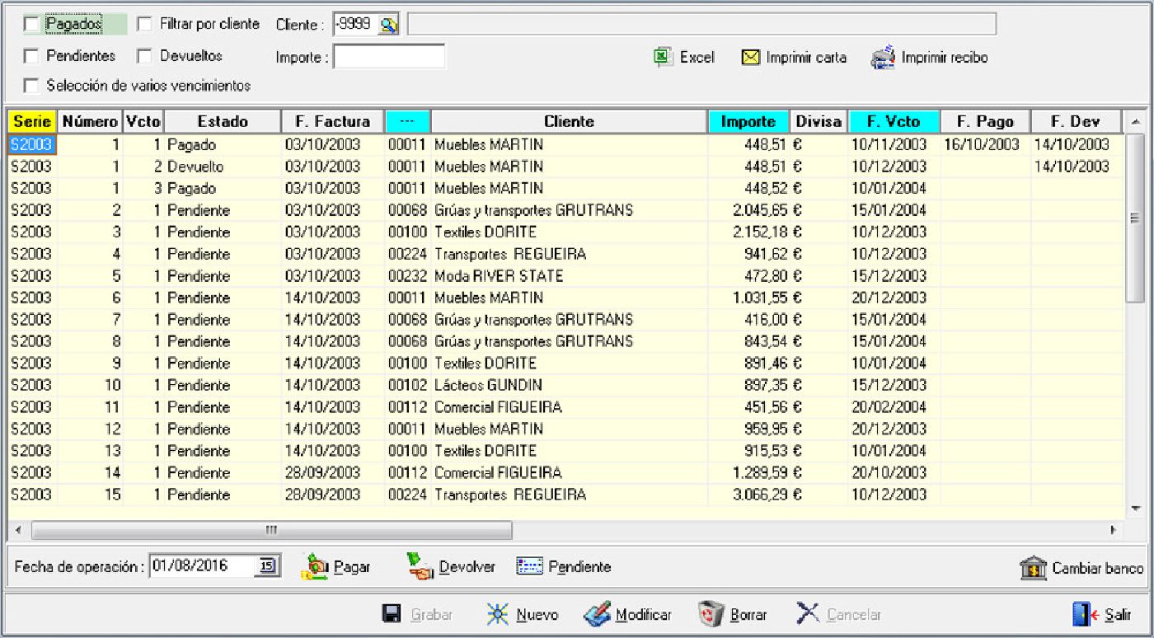
Task: Click the Imprimir carta envelope icon
Action: [751, 58]
